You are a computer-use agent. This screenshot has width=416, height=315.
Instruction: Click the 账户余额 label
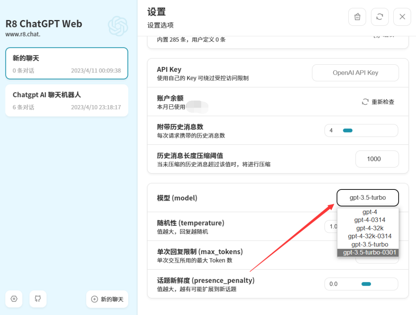pos(170,98)
